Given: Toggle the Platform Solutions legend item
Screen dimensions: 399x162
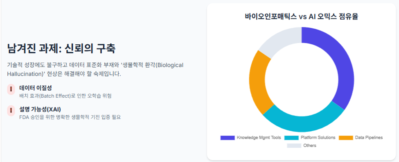Looking at the screenshot, I should click(310, 138).
